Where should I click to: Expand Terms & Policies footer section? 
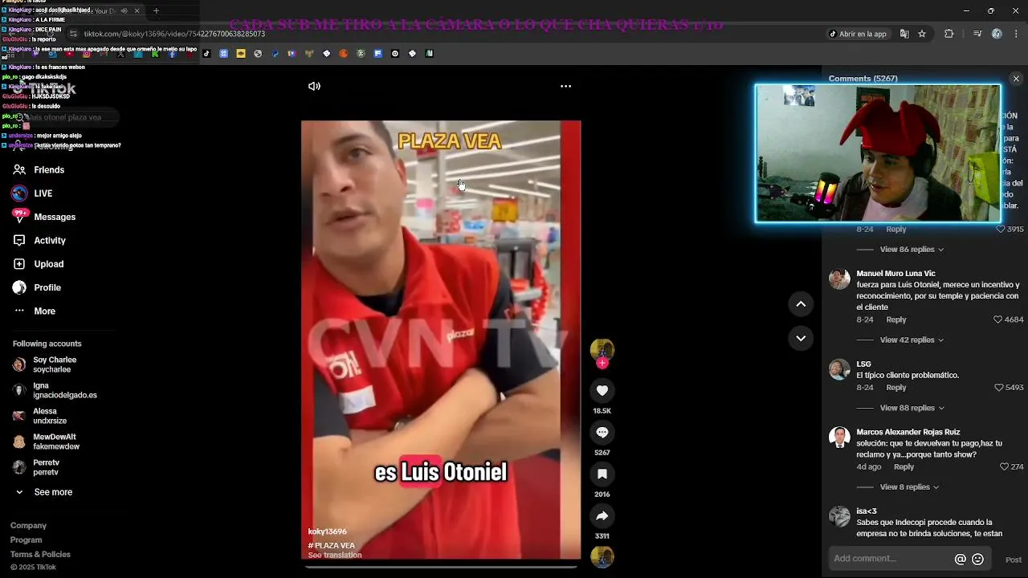click(x=40, y=555)
